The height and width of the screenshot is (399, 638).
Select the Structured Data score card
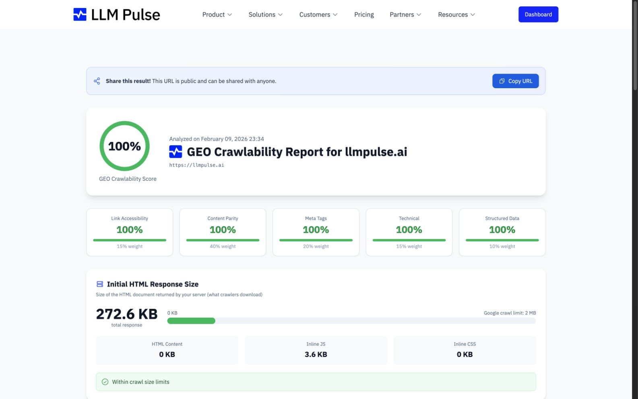click(x=502, y=232)
